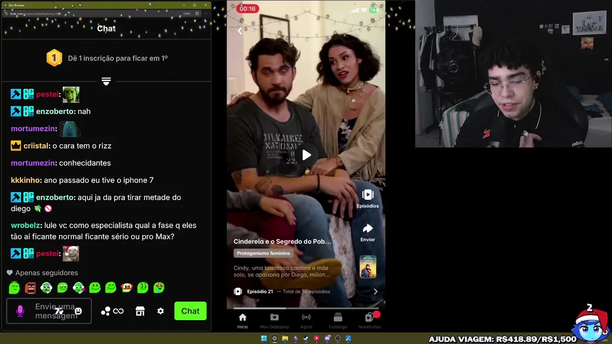Open the Windows Start menu

[x=263, y=339]
